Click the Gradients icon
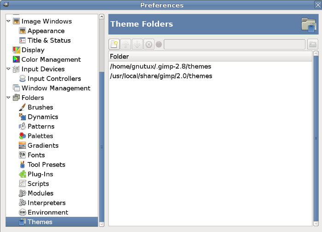 23,145
